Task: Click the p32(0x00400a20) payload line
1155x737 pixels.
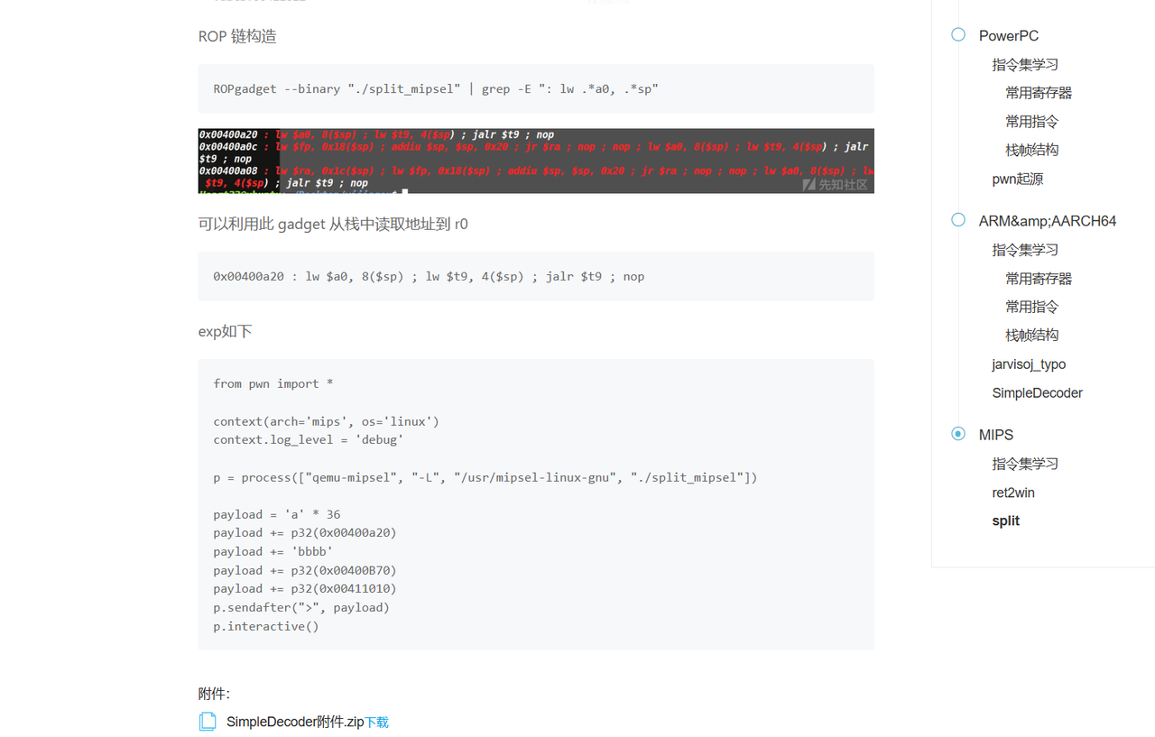Action: pos(305,533)
